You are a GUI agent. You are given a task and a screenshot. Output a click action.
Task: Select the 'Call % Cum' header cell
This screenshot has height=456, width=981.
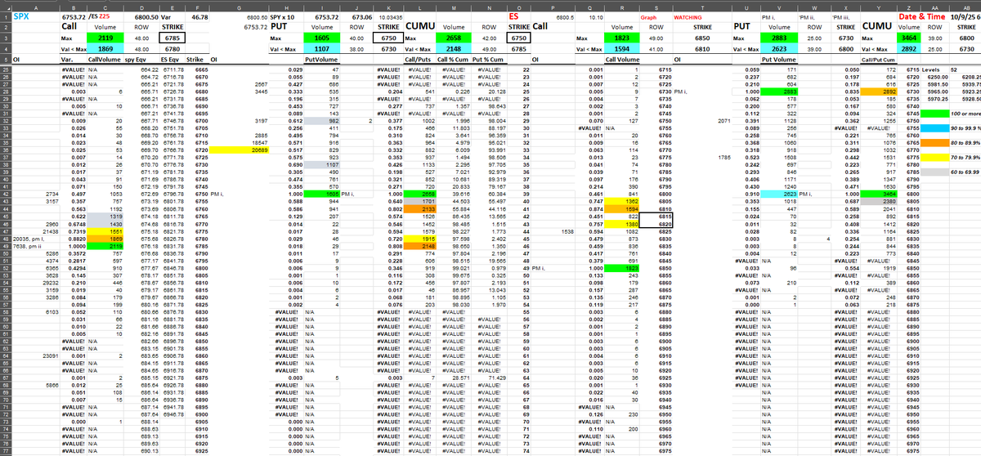453,60
